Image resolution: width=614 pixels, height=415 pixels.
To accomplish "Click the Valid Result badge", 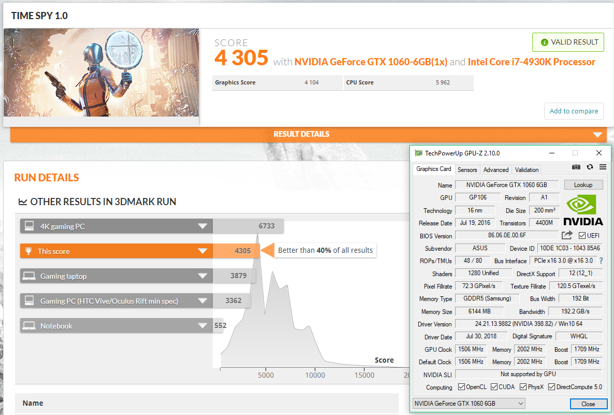I will point(568,42).
